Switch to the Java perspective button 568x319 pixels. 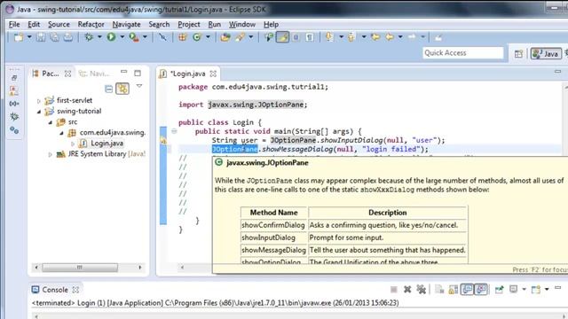click(x=546, y=54)
